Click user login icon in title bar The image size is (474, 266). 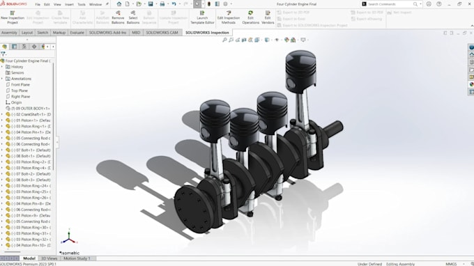tap(429, 4)
